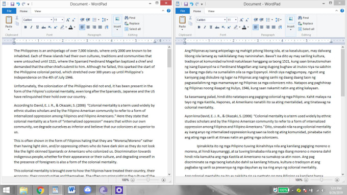Open font size dropdown in right window
Image resolution: width=347 pixels, height=195 pixels.
tap(236, 20)
